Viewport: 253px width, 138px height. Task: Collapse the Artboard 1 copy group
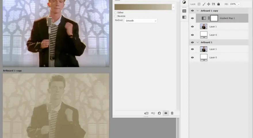(198, 11)
